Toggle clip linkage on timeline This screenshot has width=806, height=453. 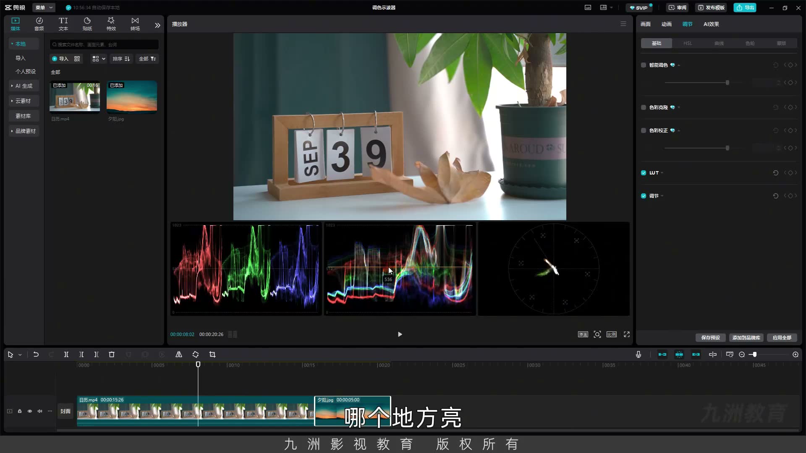pos(696,354)
